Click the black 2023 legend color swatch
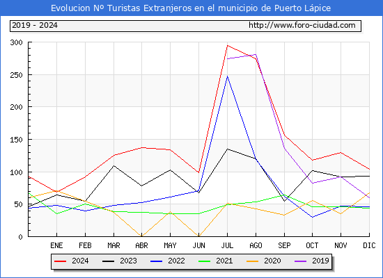 pyautogui.click(x=108, y=261)
